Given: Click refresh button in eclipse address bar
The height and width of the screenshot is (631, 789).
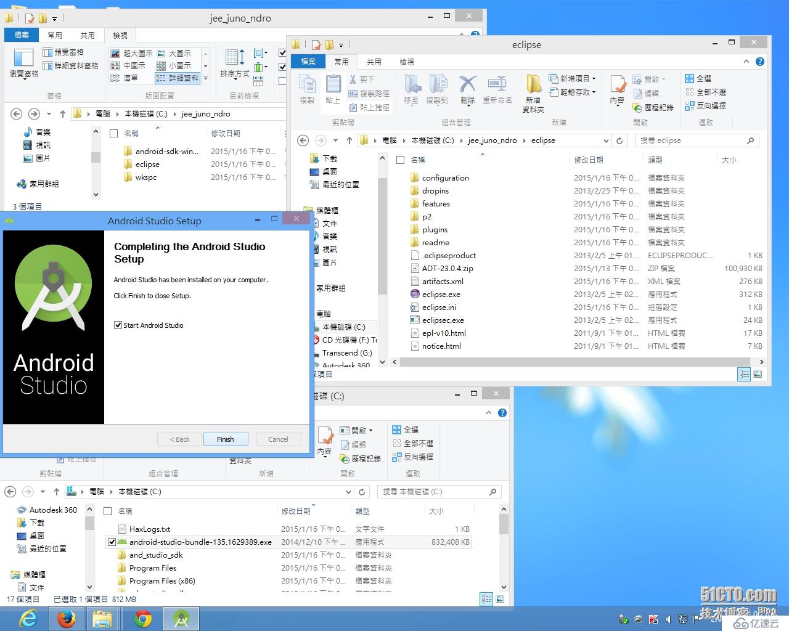Looking at the screenshot, I should coord(620,140).
